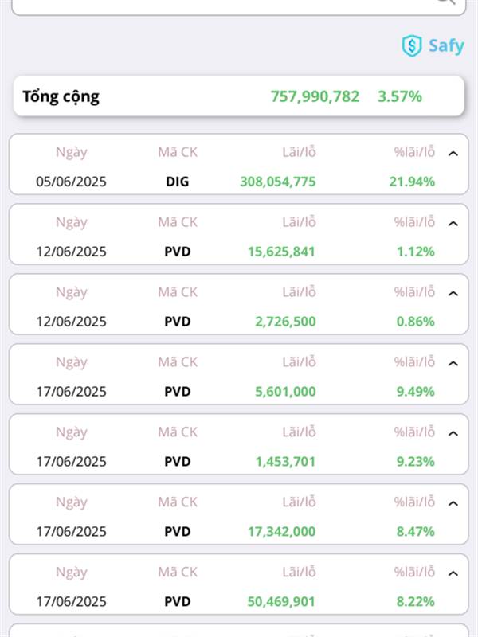This screenshot has height=637, width=478.
Task: Tap the 8.22% gain in last PVD row
Action: tap(415, 601)
